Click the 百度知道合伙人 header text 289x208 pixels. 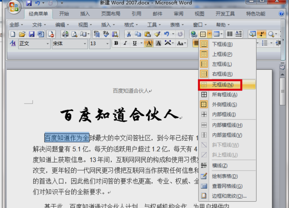131,91
